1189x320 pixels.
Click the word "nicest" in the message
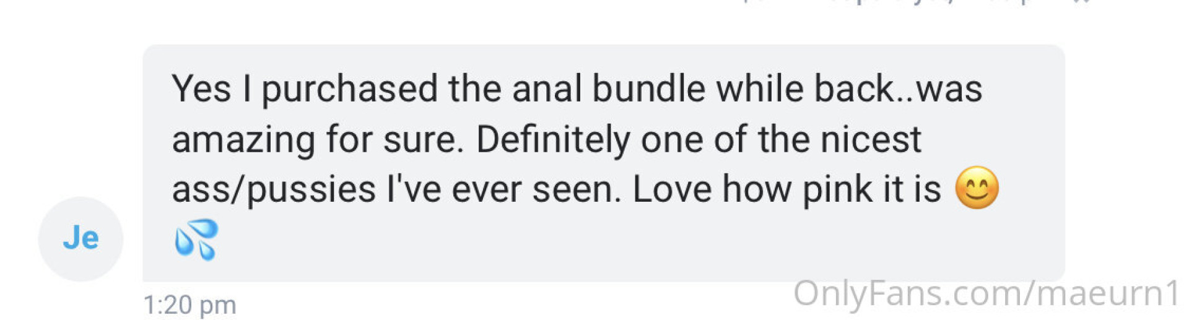click(x=870, y=139)
